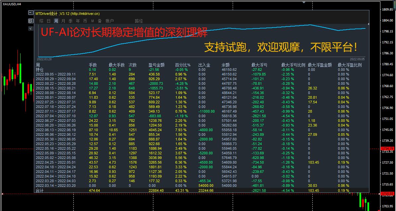The height and width of the screenshot is (211, 396).
Task: Select the 2022.08.15 ~ 2022.08.21 week row
Action: pos(201,88)
